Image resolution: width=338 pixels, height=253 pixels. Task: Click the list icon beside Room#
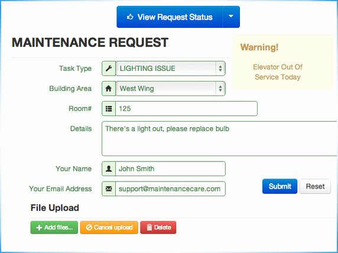tap(109, 109)
